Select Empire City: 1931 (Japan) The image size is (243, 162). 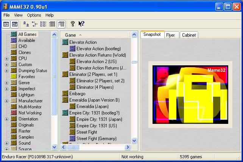coord(99,119)
